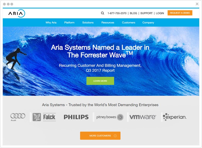Viewport: 202px width, 148px height.
Task: Click the Audi logo
Action: coord(18,117)
